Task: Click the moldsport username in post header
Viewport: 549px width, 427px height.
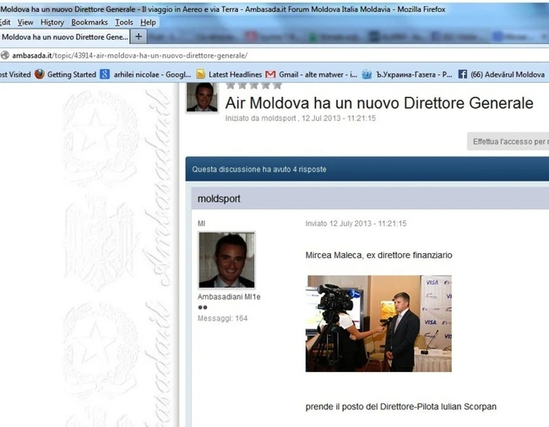Action: click(218, 198)
